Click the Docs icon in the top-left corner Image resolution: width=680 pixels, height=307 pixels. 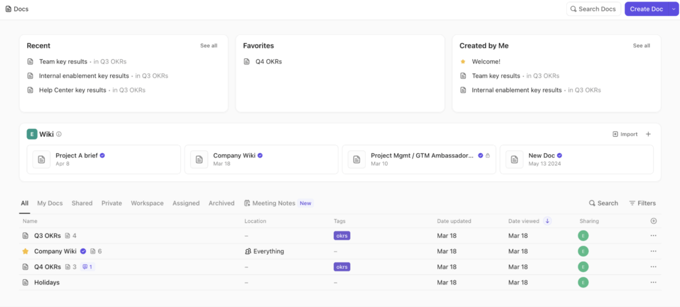(8, 8)
